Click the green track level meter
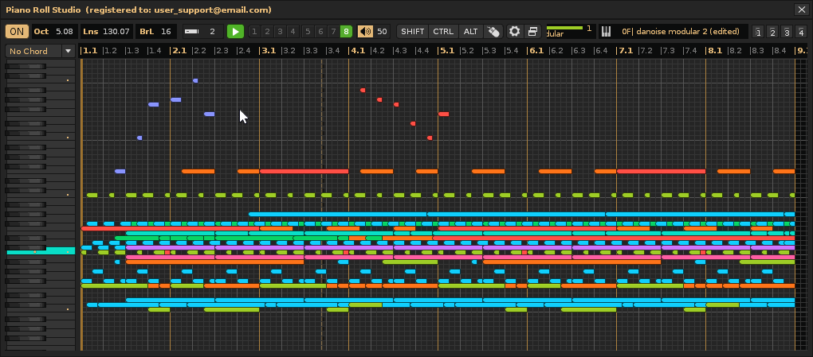Image resolution: width=813 pixels, height=357 pixels. (564, 28)
